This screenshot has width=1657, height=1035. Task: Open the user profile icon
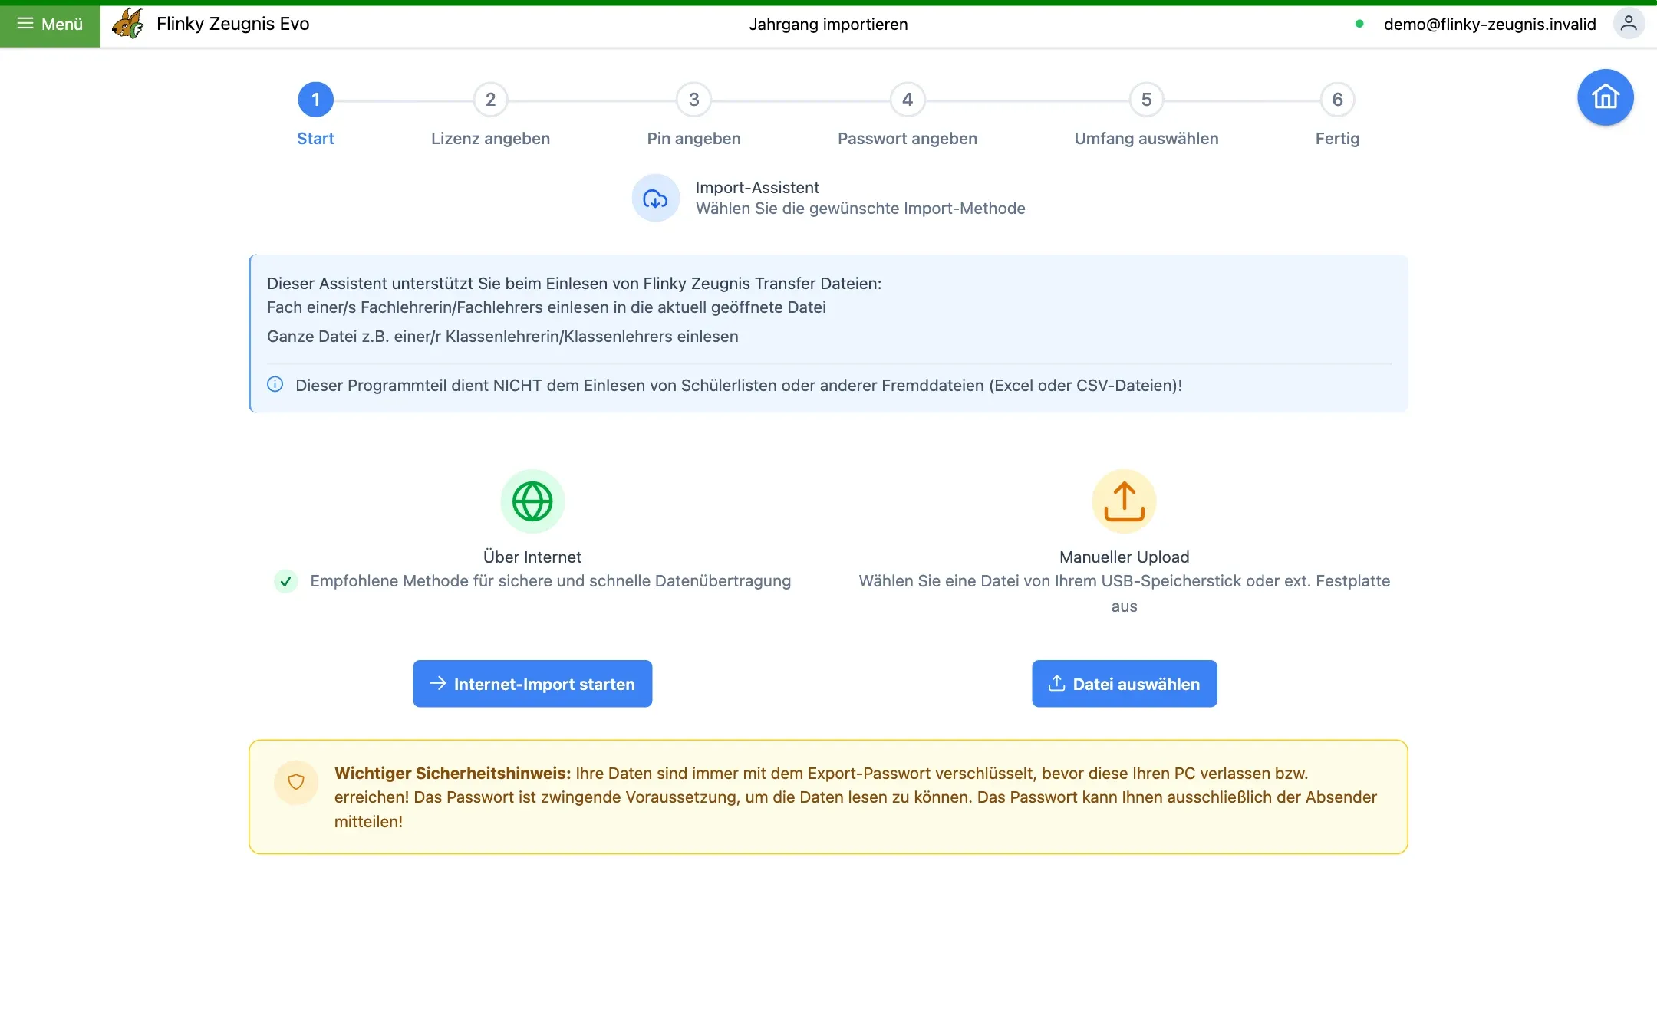[x=1629, y=24]
